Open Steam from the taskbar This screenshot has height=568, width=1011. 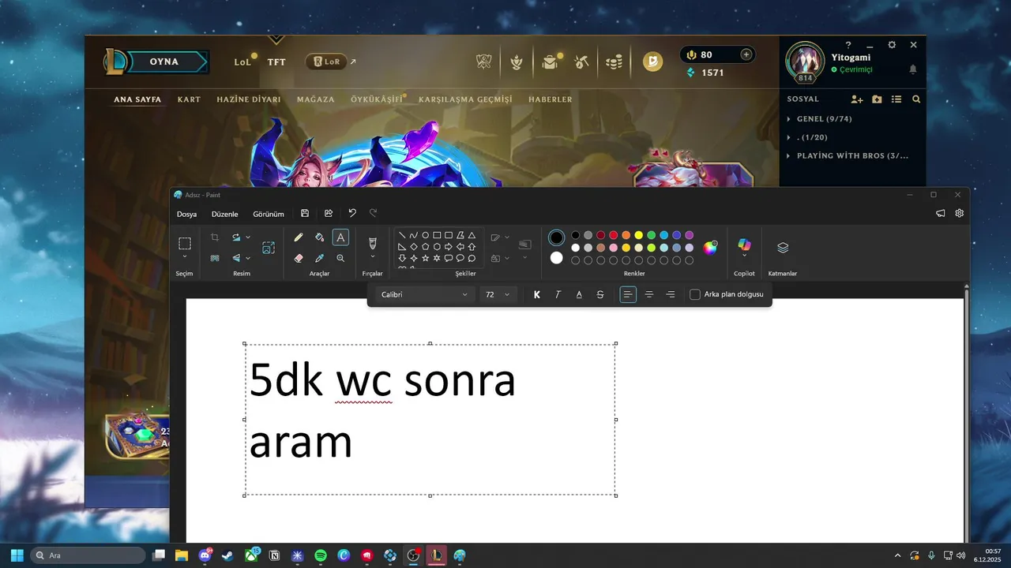click(229, 555)
